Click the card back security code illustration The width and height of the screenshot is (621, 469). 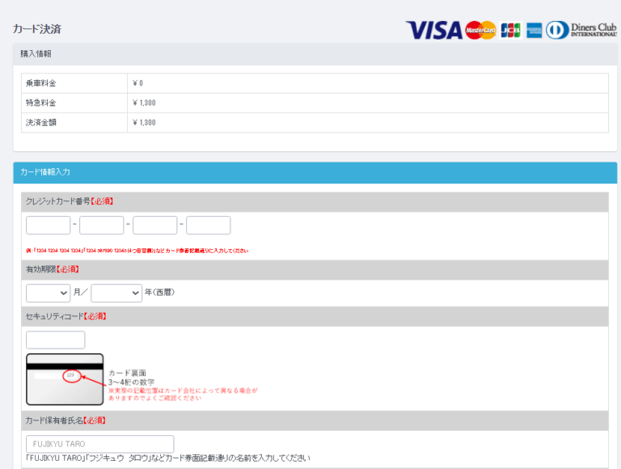coord(65,379)
